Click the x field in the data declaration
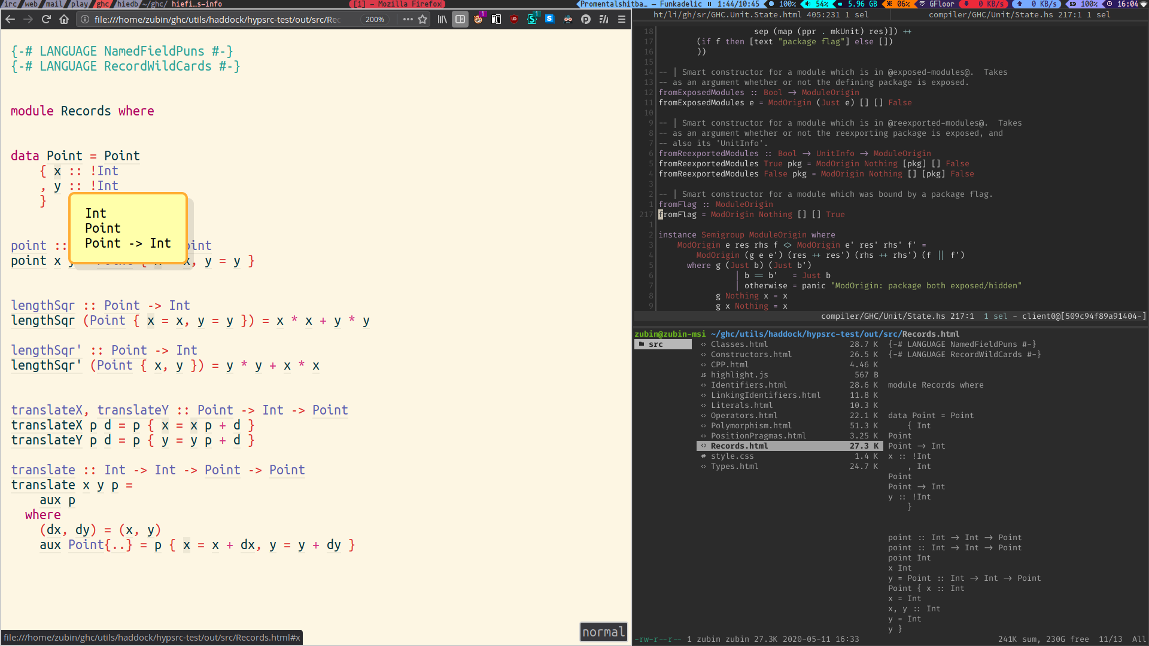The width and height of the screenshot is (1149, 646). tap(57, 171)
